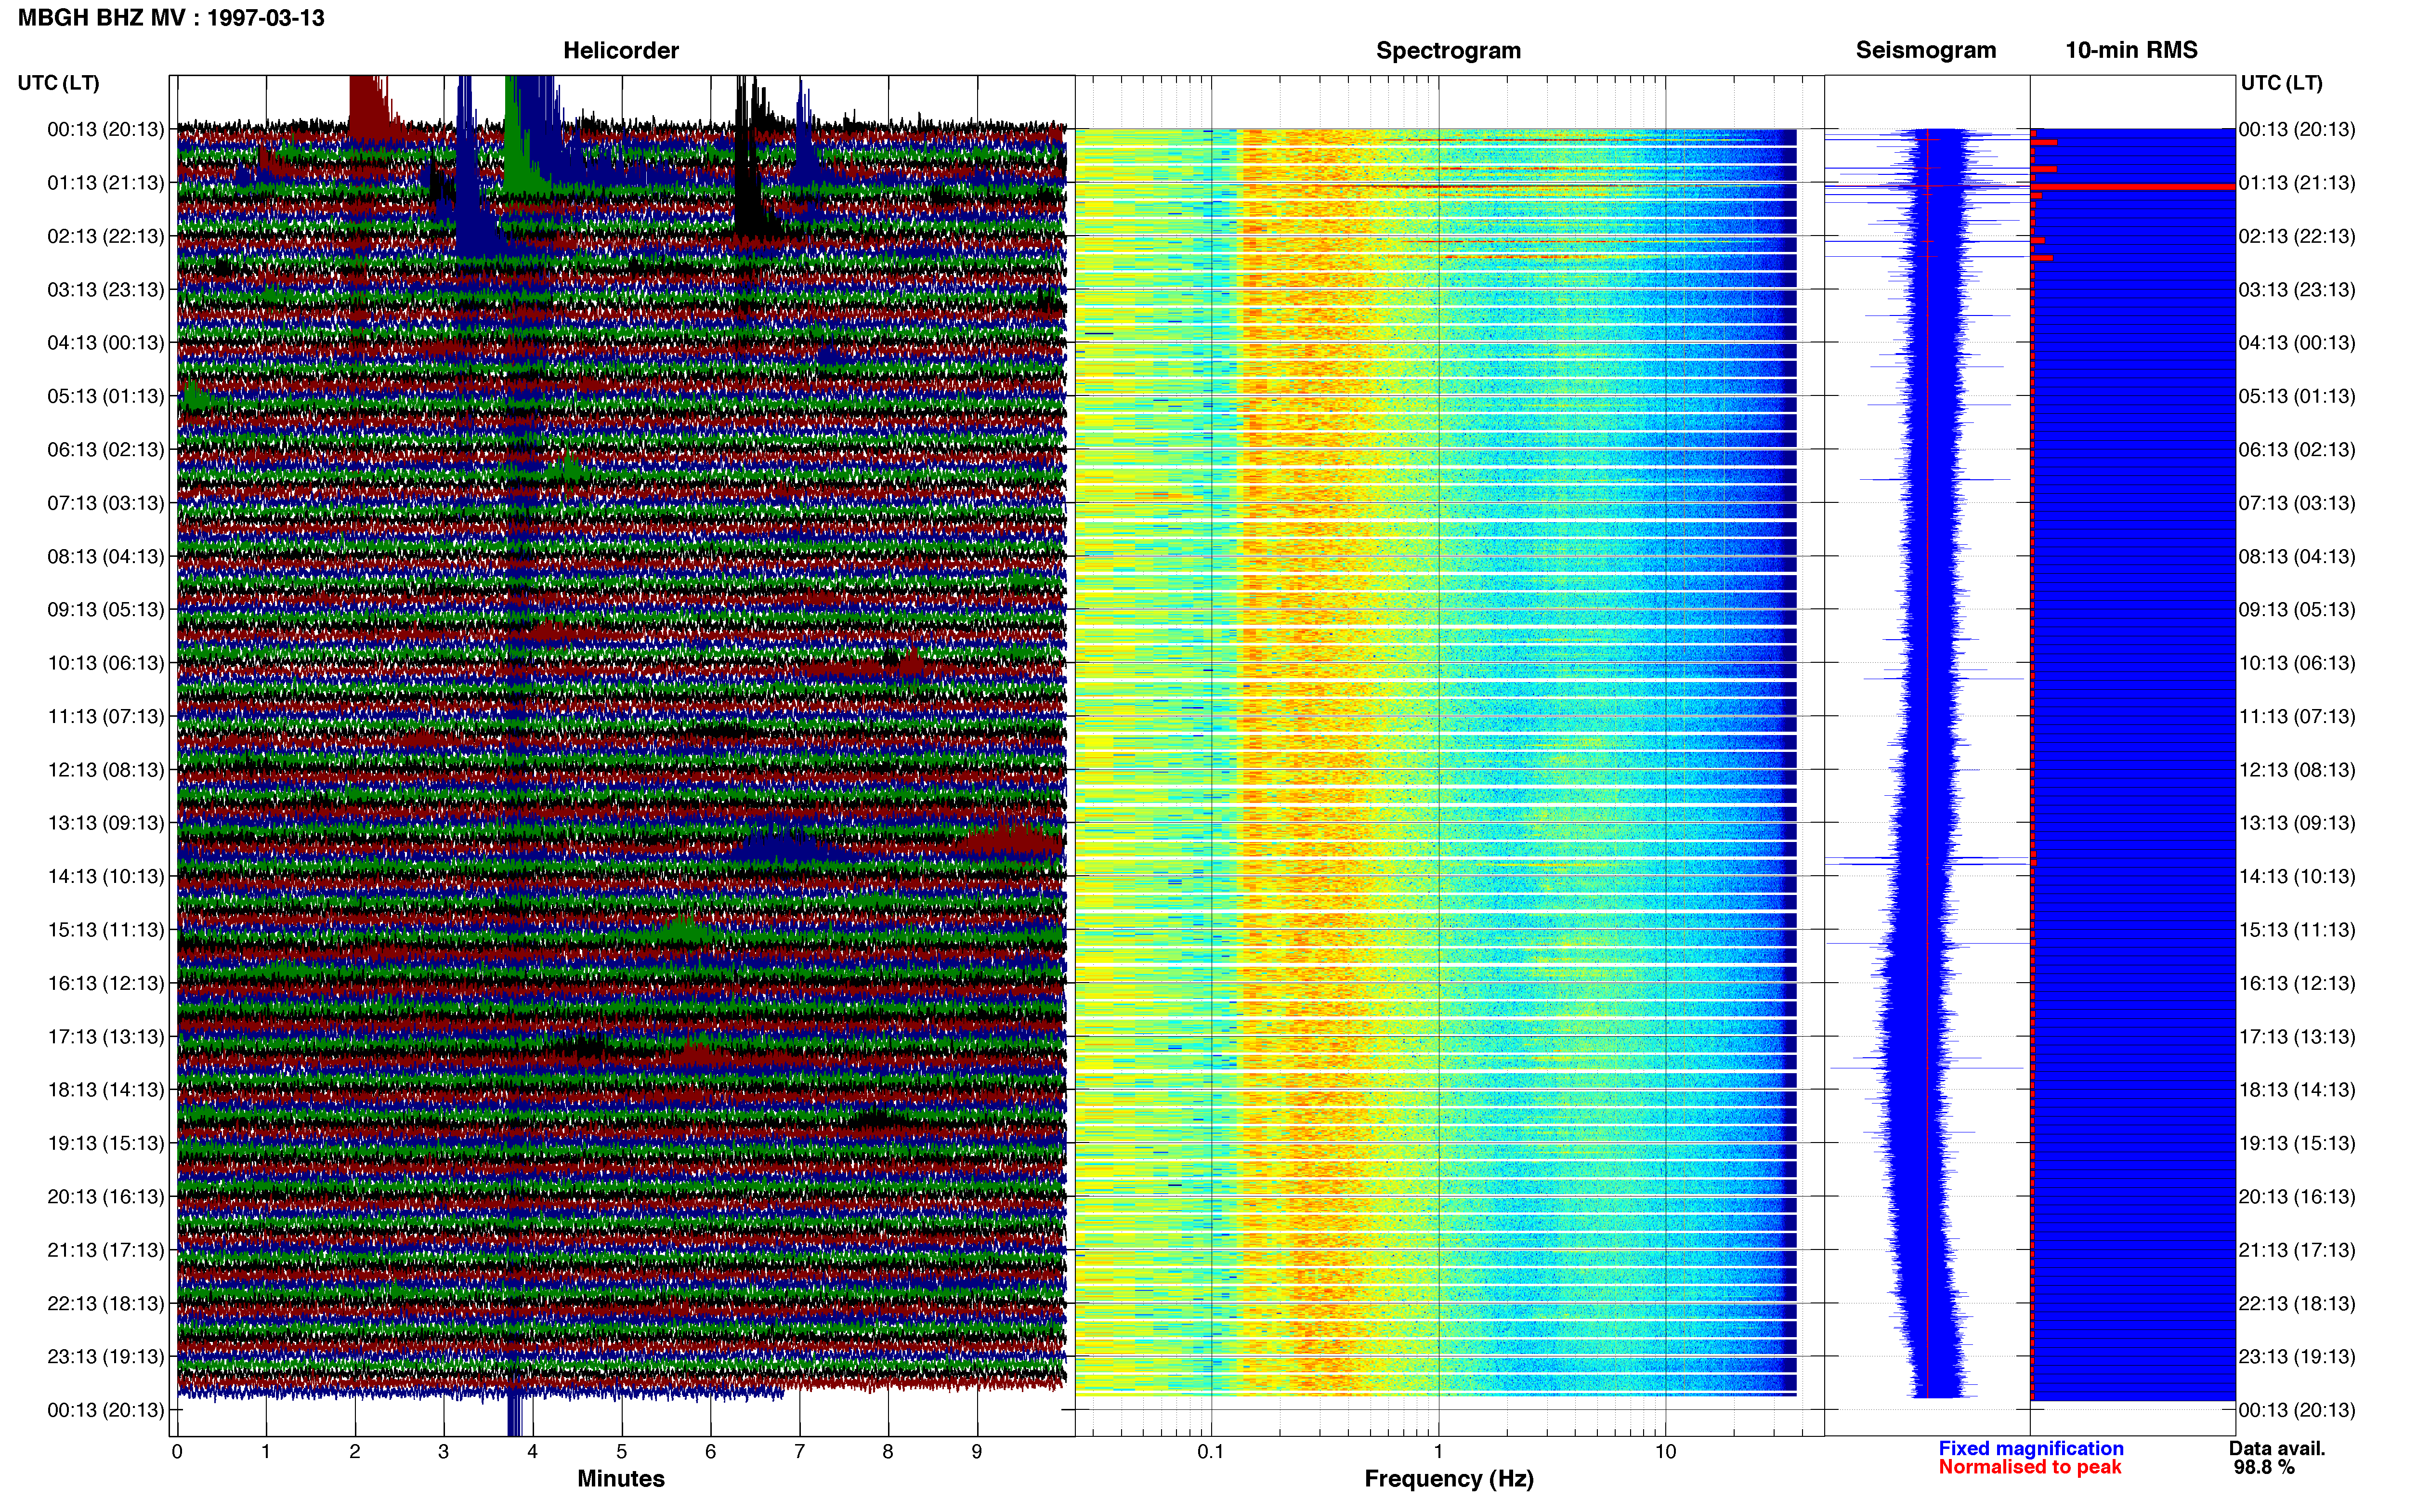
Task: Click the 9 tick on the Minutes axis
Action: (x=977, y=1451)
